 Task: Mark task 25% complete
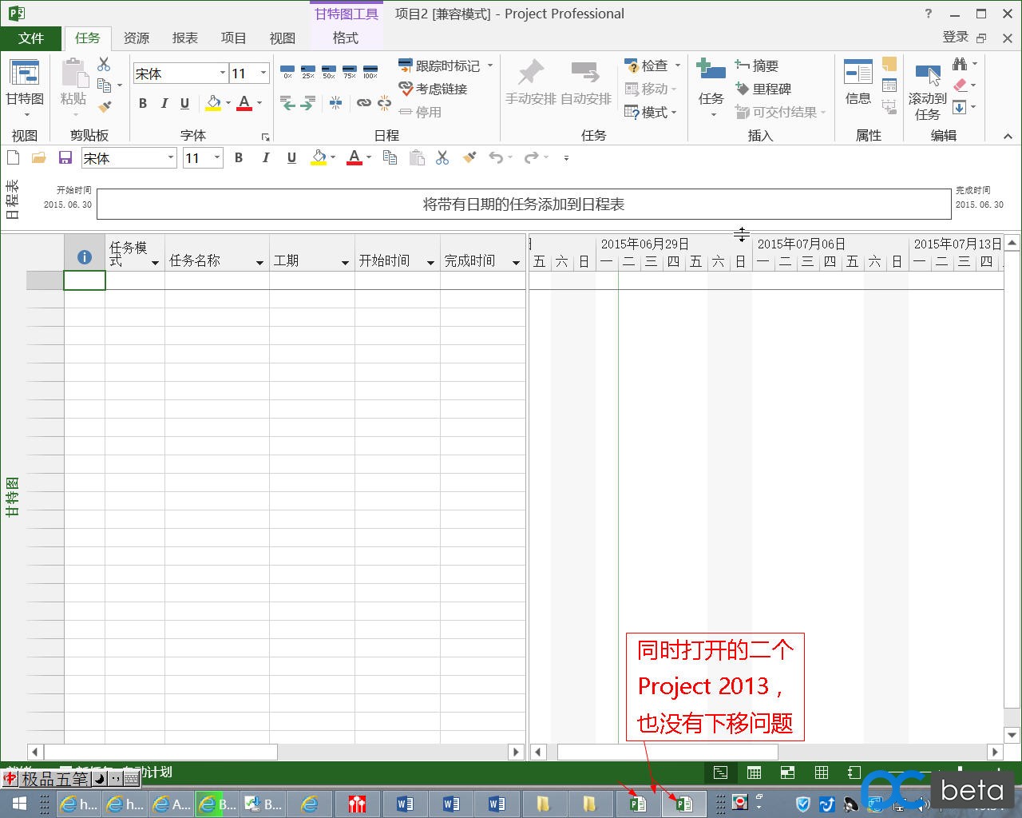[308, 73]
